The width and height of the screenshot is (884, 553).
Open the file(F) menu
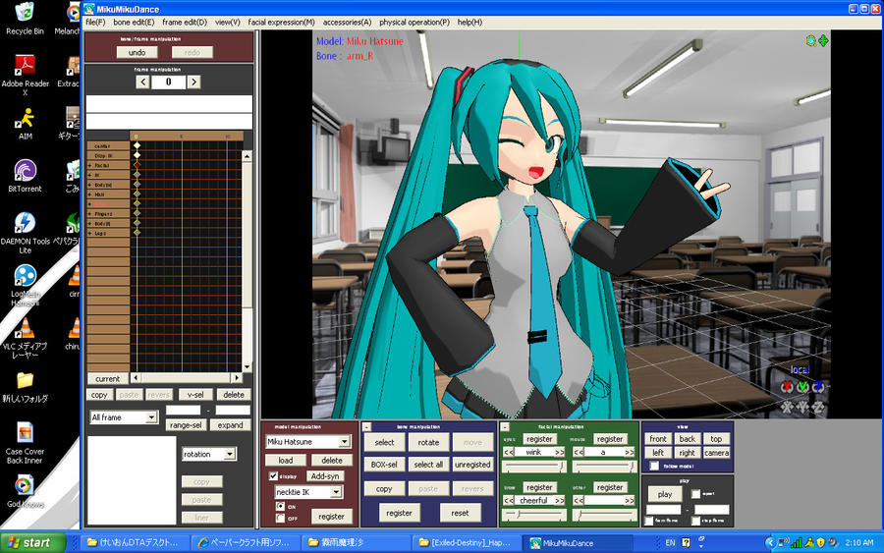tap(95, 22)
